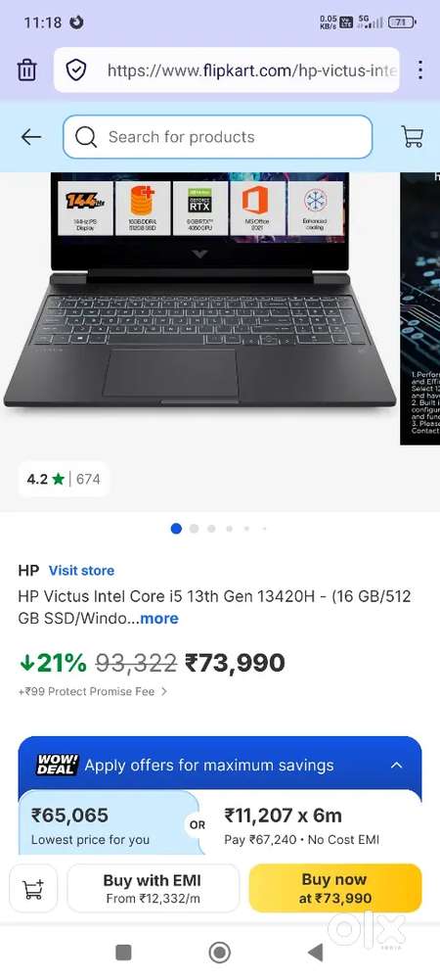Tap the trash icon beside the URL bar

click(26, 70)
